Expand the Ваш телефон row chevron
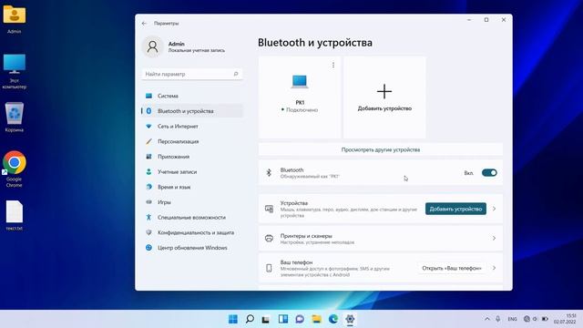The width and height of the screenshot is (583, 328). [494, 268]
